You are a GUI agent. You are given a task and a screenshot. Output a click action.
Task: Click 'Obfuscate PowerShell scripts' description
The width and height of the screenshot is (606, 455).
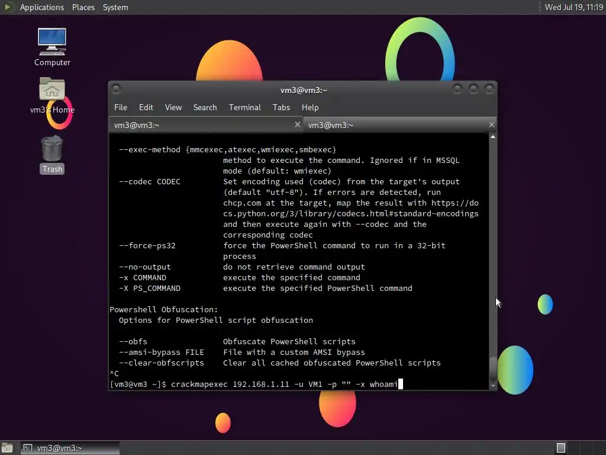[289, 342]
